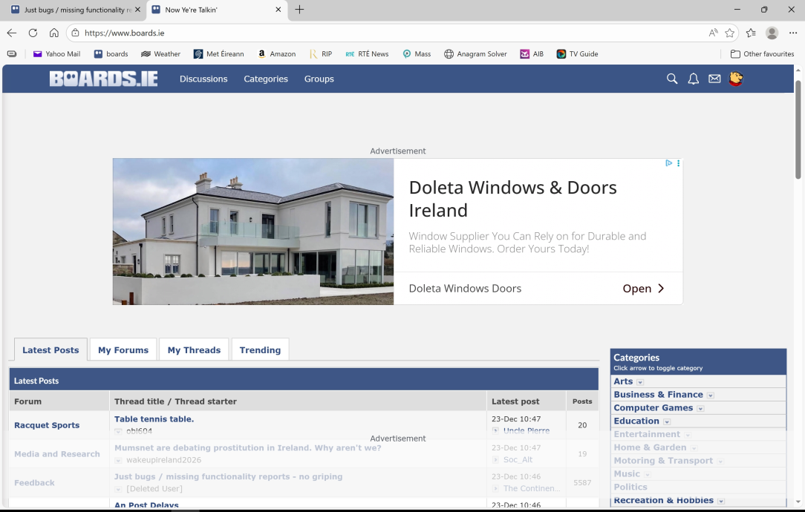
Task: Open the Mumsnet prostitution debate thread
Action: [247, 448]
